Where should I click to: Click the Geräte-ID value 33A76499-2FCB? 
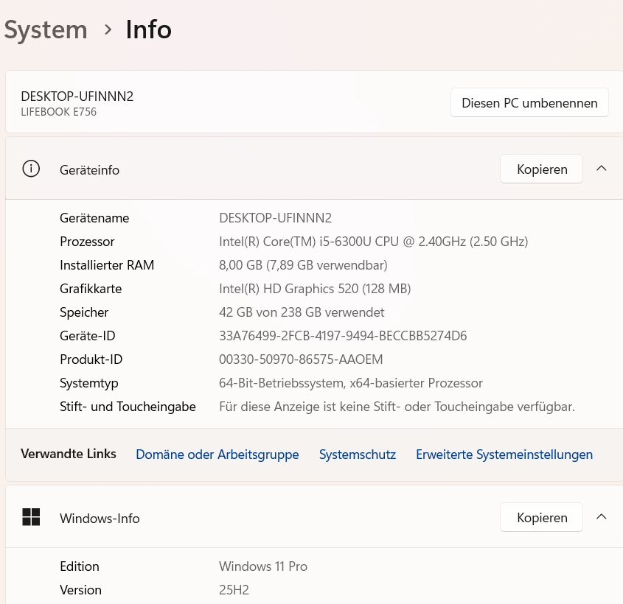[343, 336]
